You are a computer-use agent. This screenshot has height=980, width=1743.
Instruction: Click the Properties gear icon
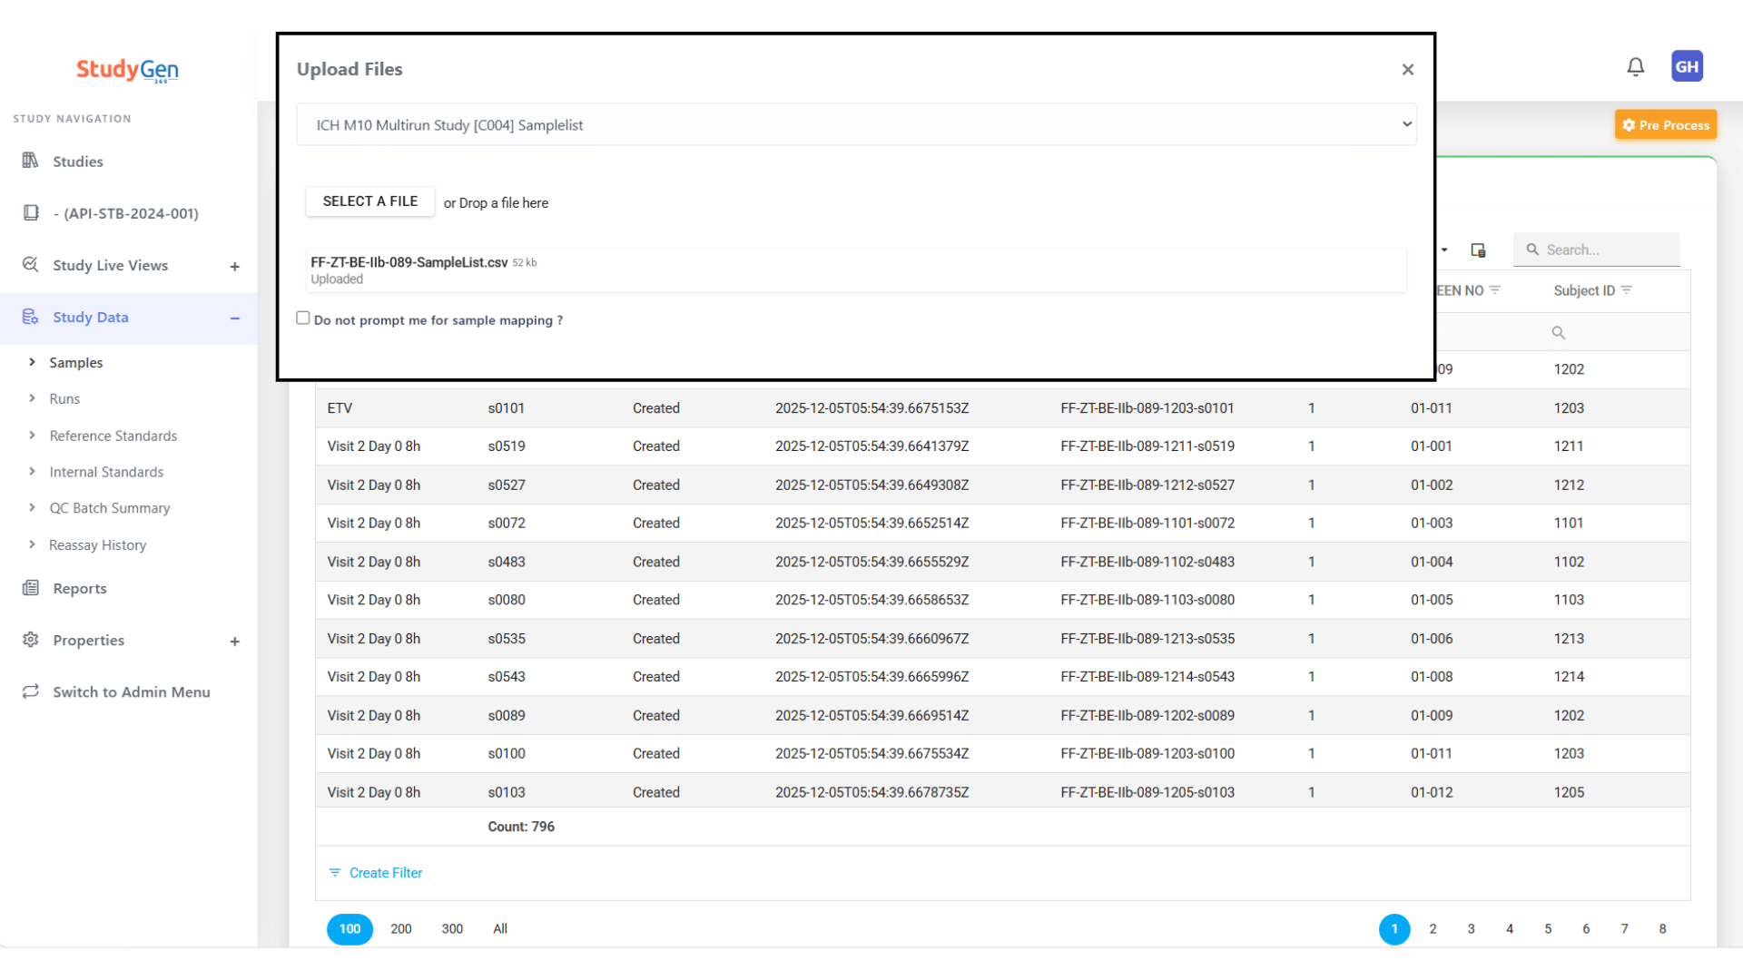point(30,640)
